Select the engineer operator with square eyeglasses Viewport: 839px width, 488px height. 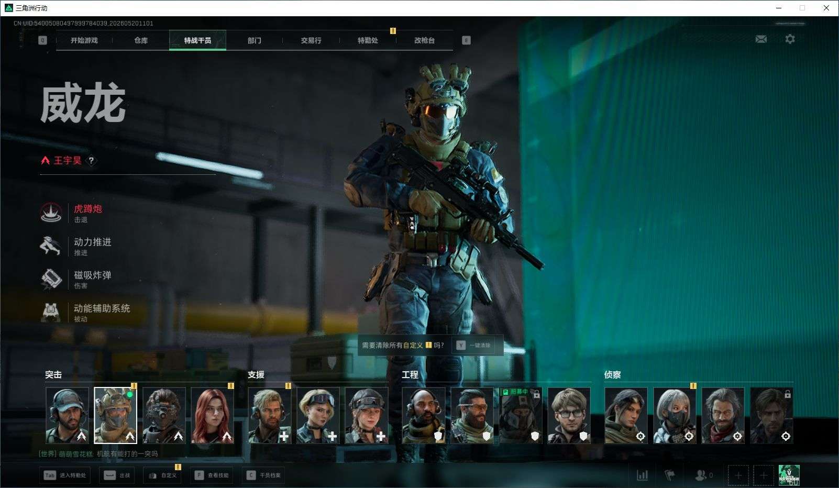[569, 416]
